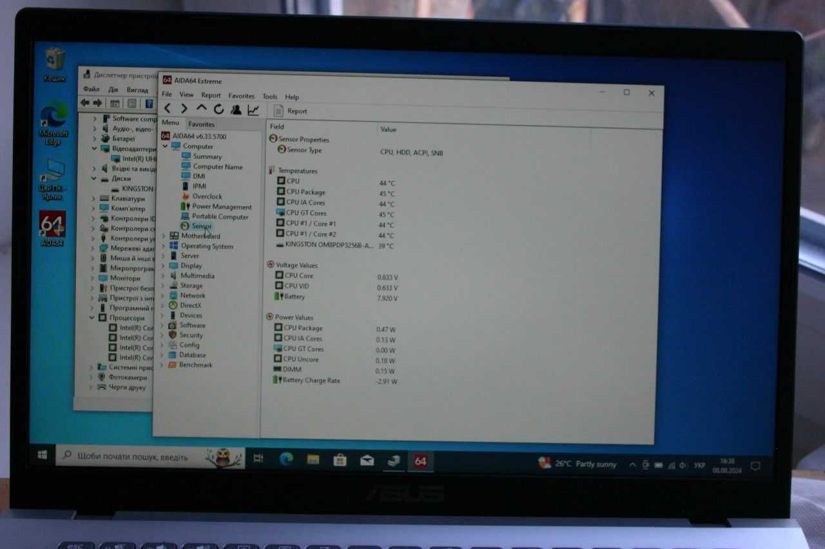Expand the Display tree node

pyautogui.click(x=163, y=265)
